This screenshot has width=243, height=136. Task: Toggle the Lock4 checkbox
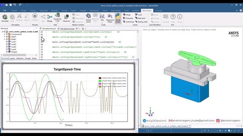click(7, 49)
